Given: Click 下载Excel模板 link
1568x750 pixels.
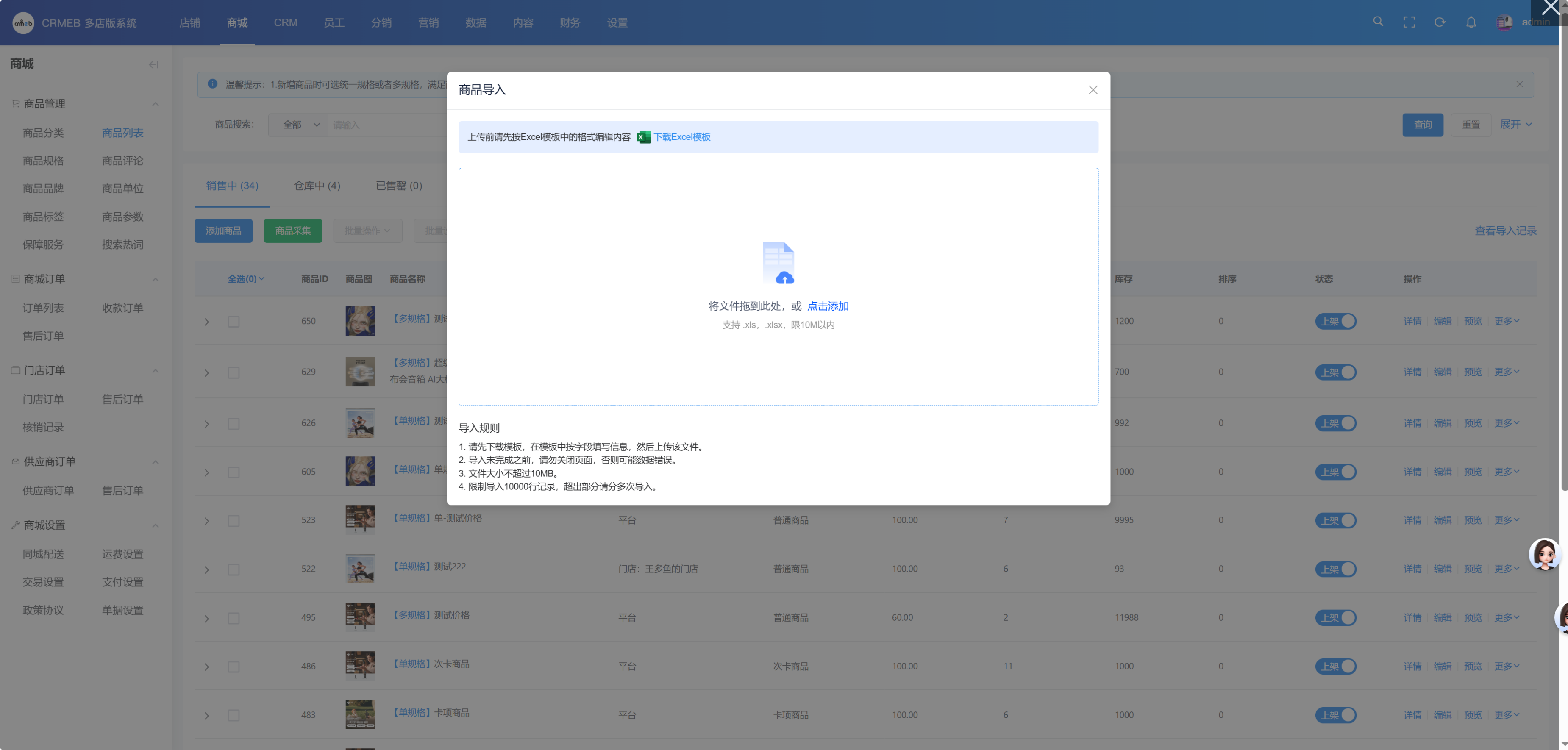Looking at the screenshot, I should [x=682, y=138].
